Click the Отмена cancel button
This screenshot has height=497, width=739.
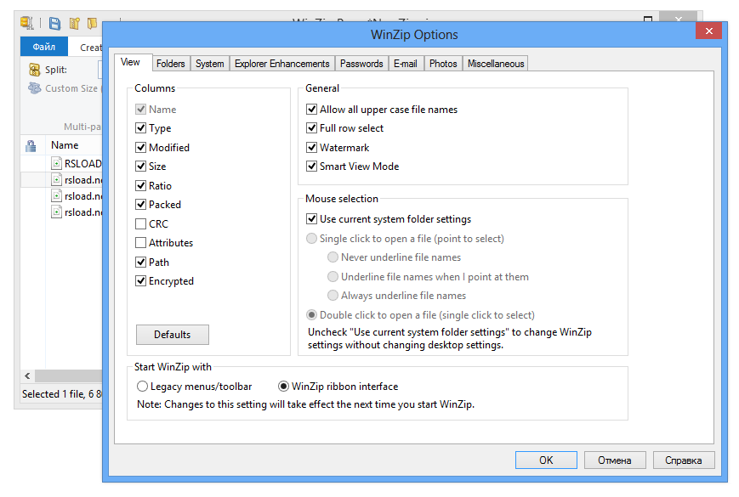(615, 460)
